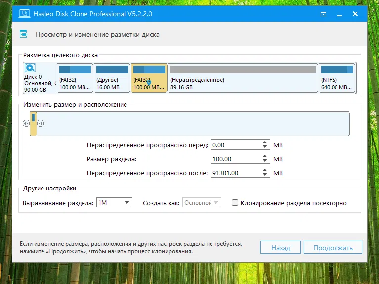This screenshot has height=284, width=379.
Task: Click the Hasleo Disk Clone app logo icon
Action: click(24, 14)
